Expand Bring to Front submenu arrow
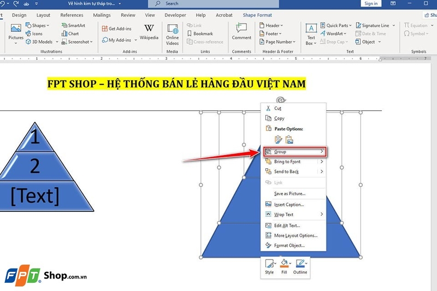437x291 pixels. [x=322, y=162]
